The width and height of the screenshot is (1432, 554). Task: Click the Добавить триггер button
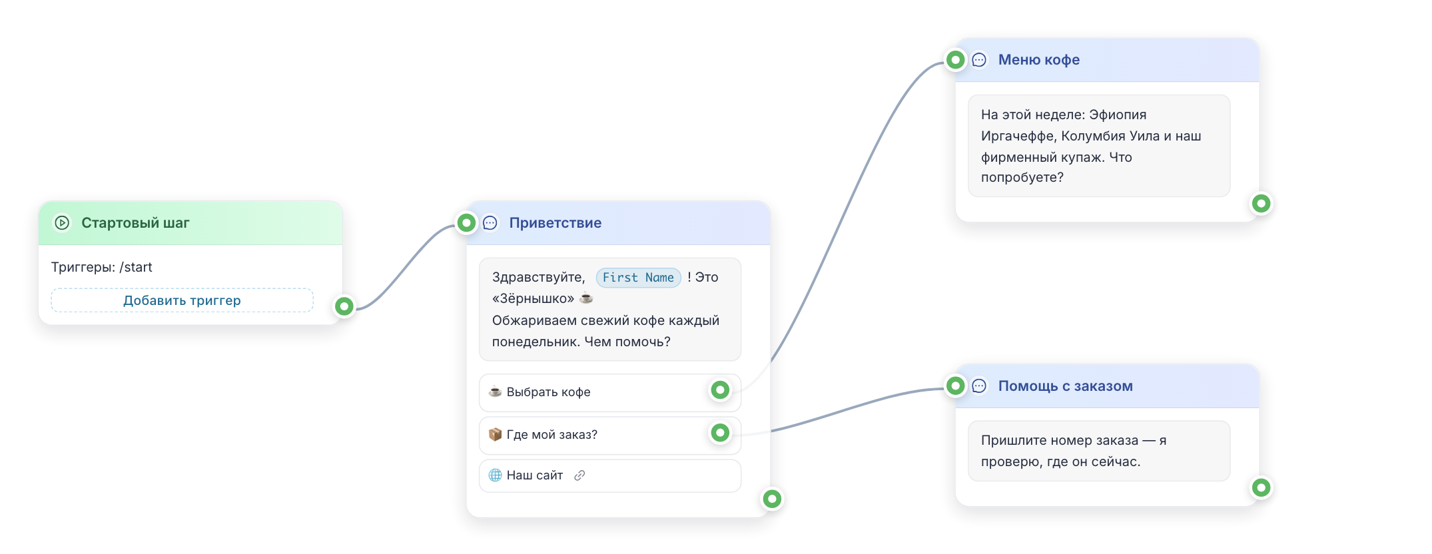[182, 300]
